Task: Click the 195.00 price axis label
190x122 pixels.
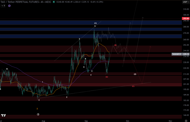Action: tap(186, 89)
